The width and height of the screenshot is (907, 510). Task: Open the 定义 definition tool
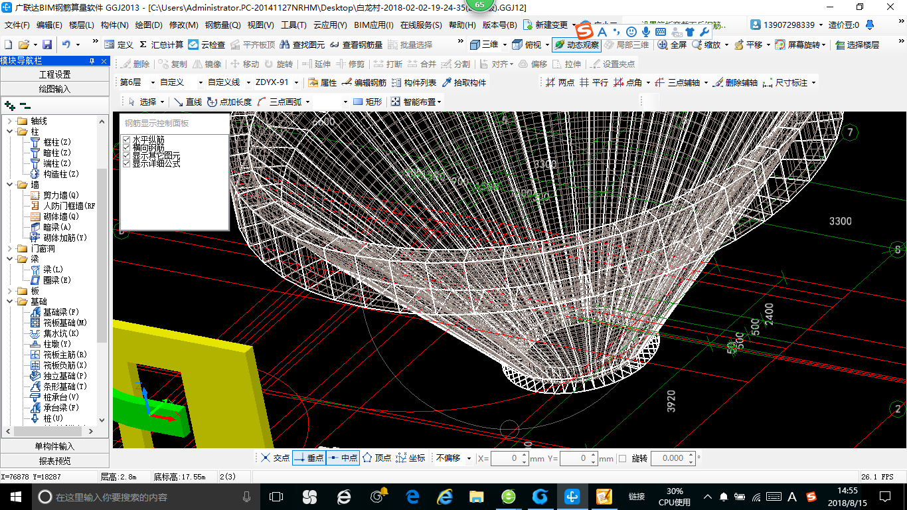(x=119, y=44)
